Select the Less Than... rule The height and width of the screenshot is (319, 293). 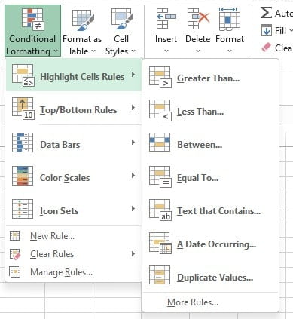click(x=210, y=111)
